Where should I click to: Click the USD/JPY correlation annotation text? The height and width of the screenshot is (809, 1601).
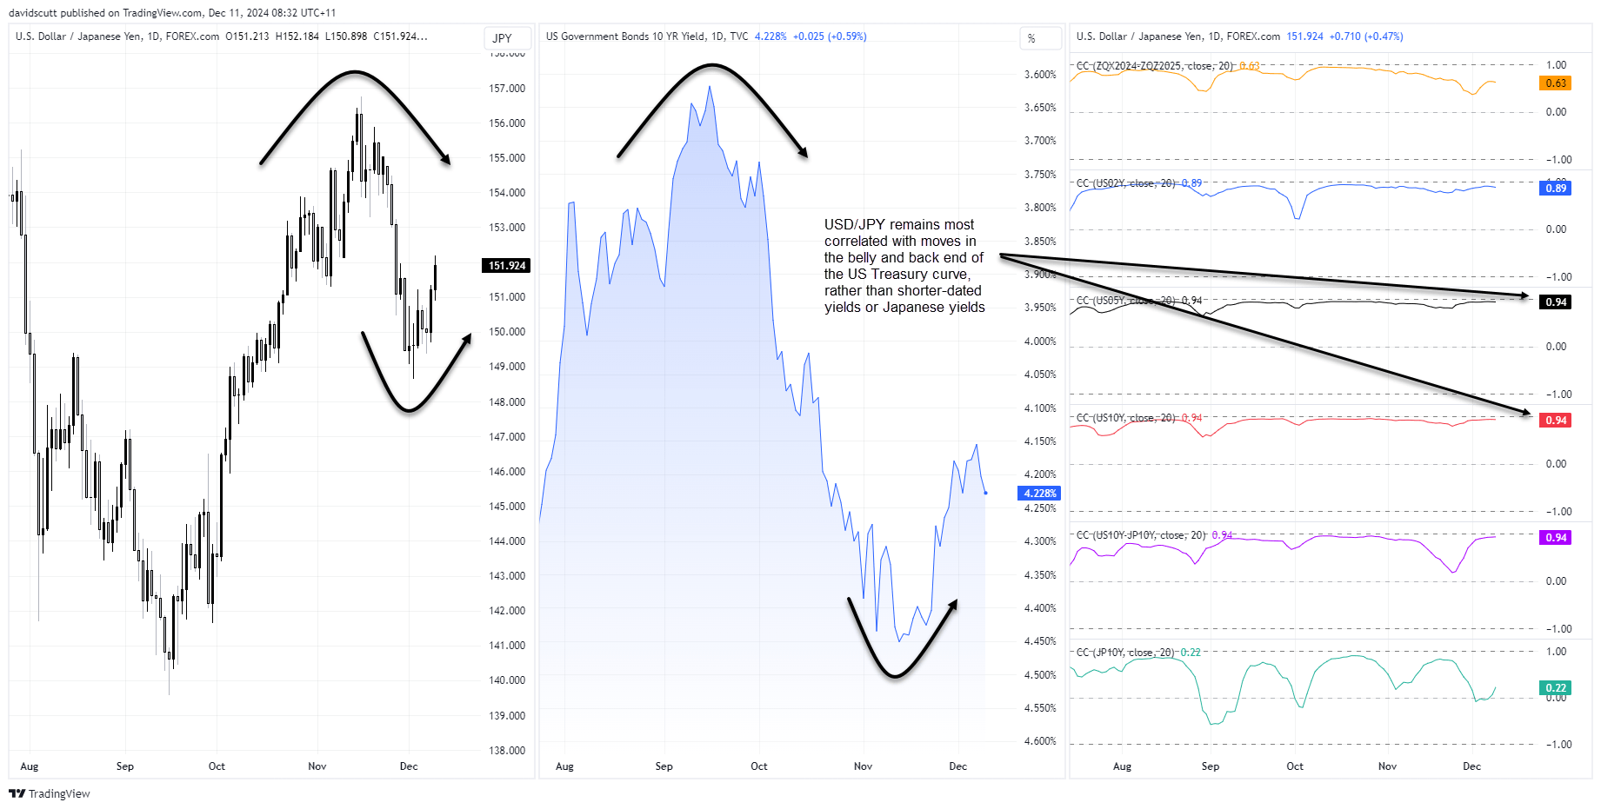pos(904,266)
